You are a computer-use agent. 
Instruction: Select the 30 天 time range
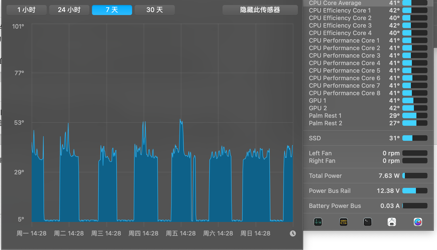(x=154, y=10)
